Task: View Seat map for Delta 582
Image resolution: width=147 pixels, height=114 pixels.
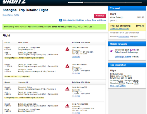Action: pyautogui.click(x=76, y=96)
